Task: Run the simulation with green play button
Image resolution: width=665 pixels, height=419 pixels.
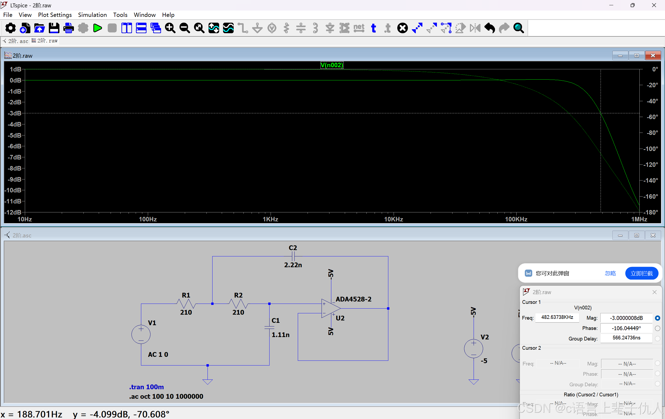Action: pos(97,28)
